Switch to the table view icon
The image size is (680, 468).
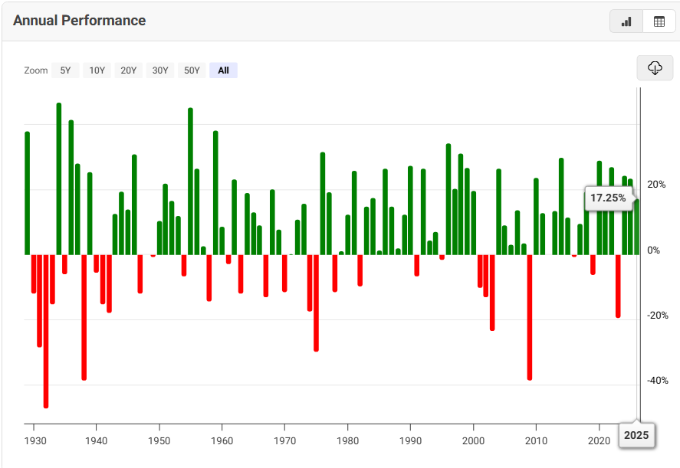[x=659, y=21]
